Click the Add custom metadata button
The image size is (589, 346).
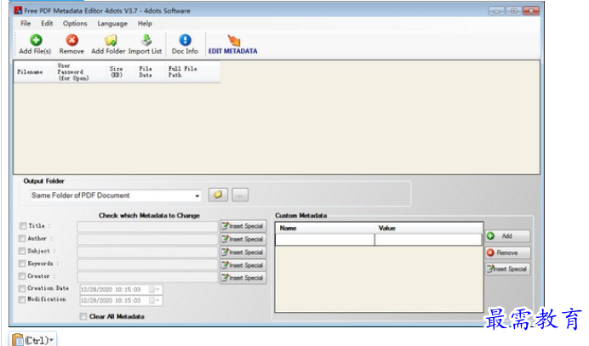[507, 236]
